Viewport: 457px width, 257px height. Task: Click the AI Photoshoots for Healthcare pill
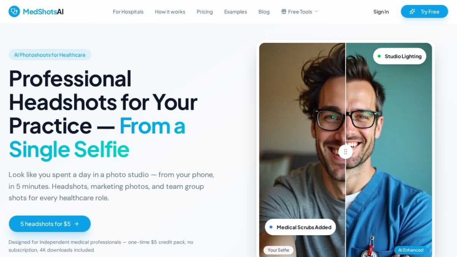tap(50, 55)
